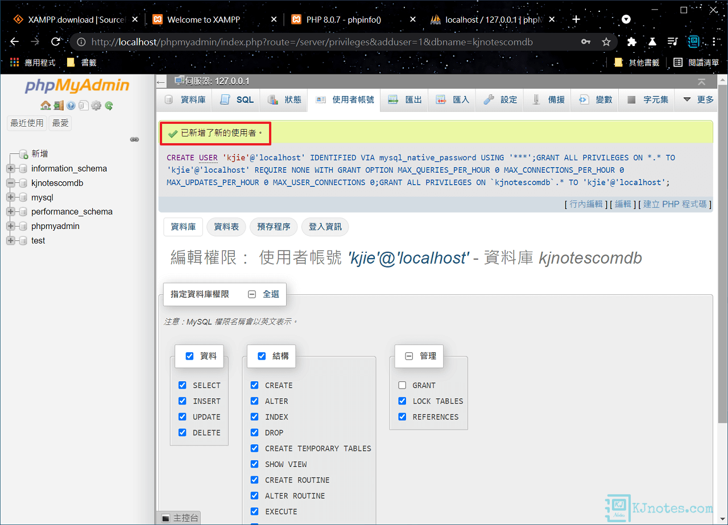Open Chrome three-dot menu
The image size is (728, 525).
pos(714,41)
